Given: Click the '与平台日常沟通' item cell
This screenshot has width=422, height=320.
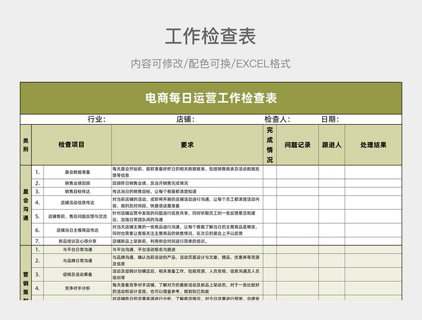Looking at the screenshot, I should (78, 249).
